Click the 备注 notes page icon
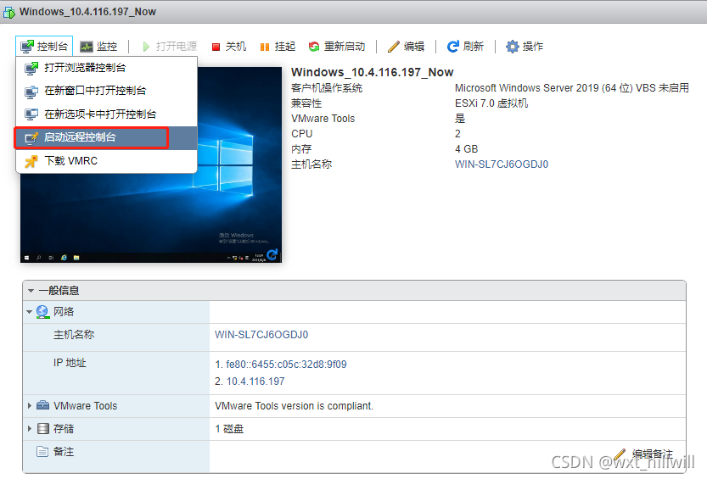The width and height of the screenshot is (707, 479). coord(42,452)
